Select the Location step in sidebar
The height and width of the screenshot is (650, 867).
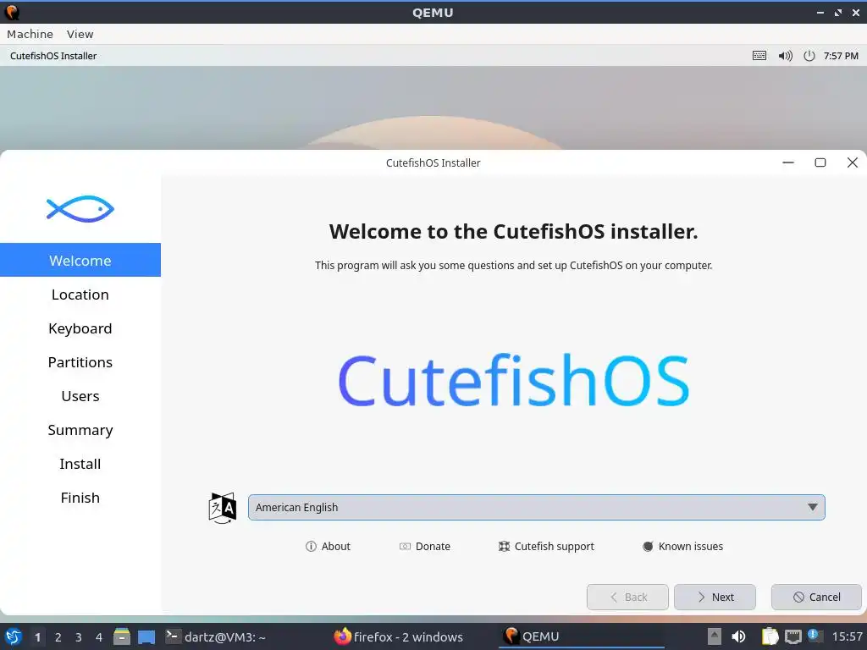tap(80, 295)
